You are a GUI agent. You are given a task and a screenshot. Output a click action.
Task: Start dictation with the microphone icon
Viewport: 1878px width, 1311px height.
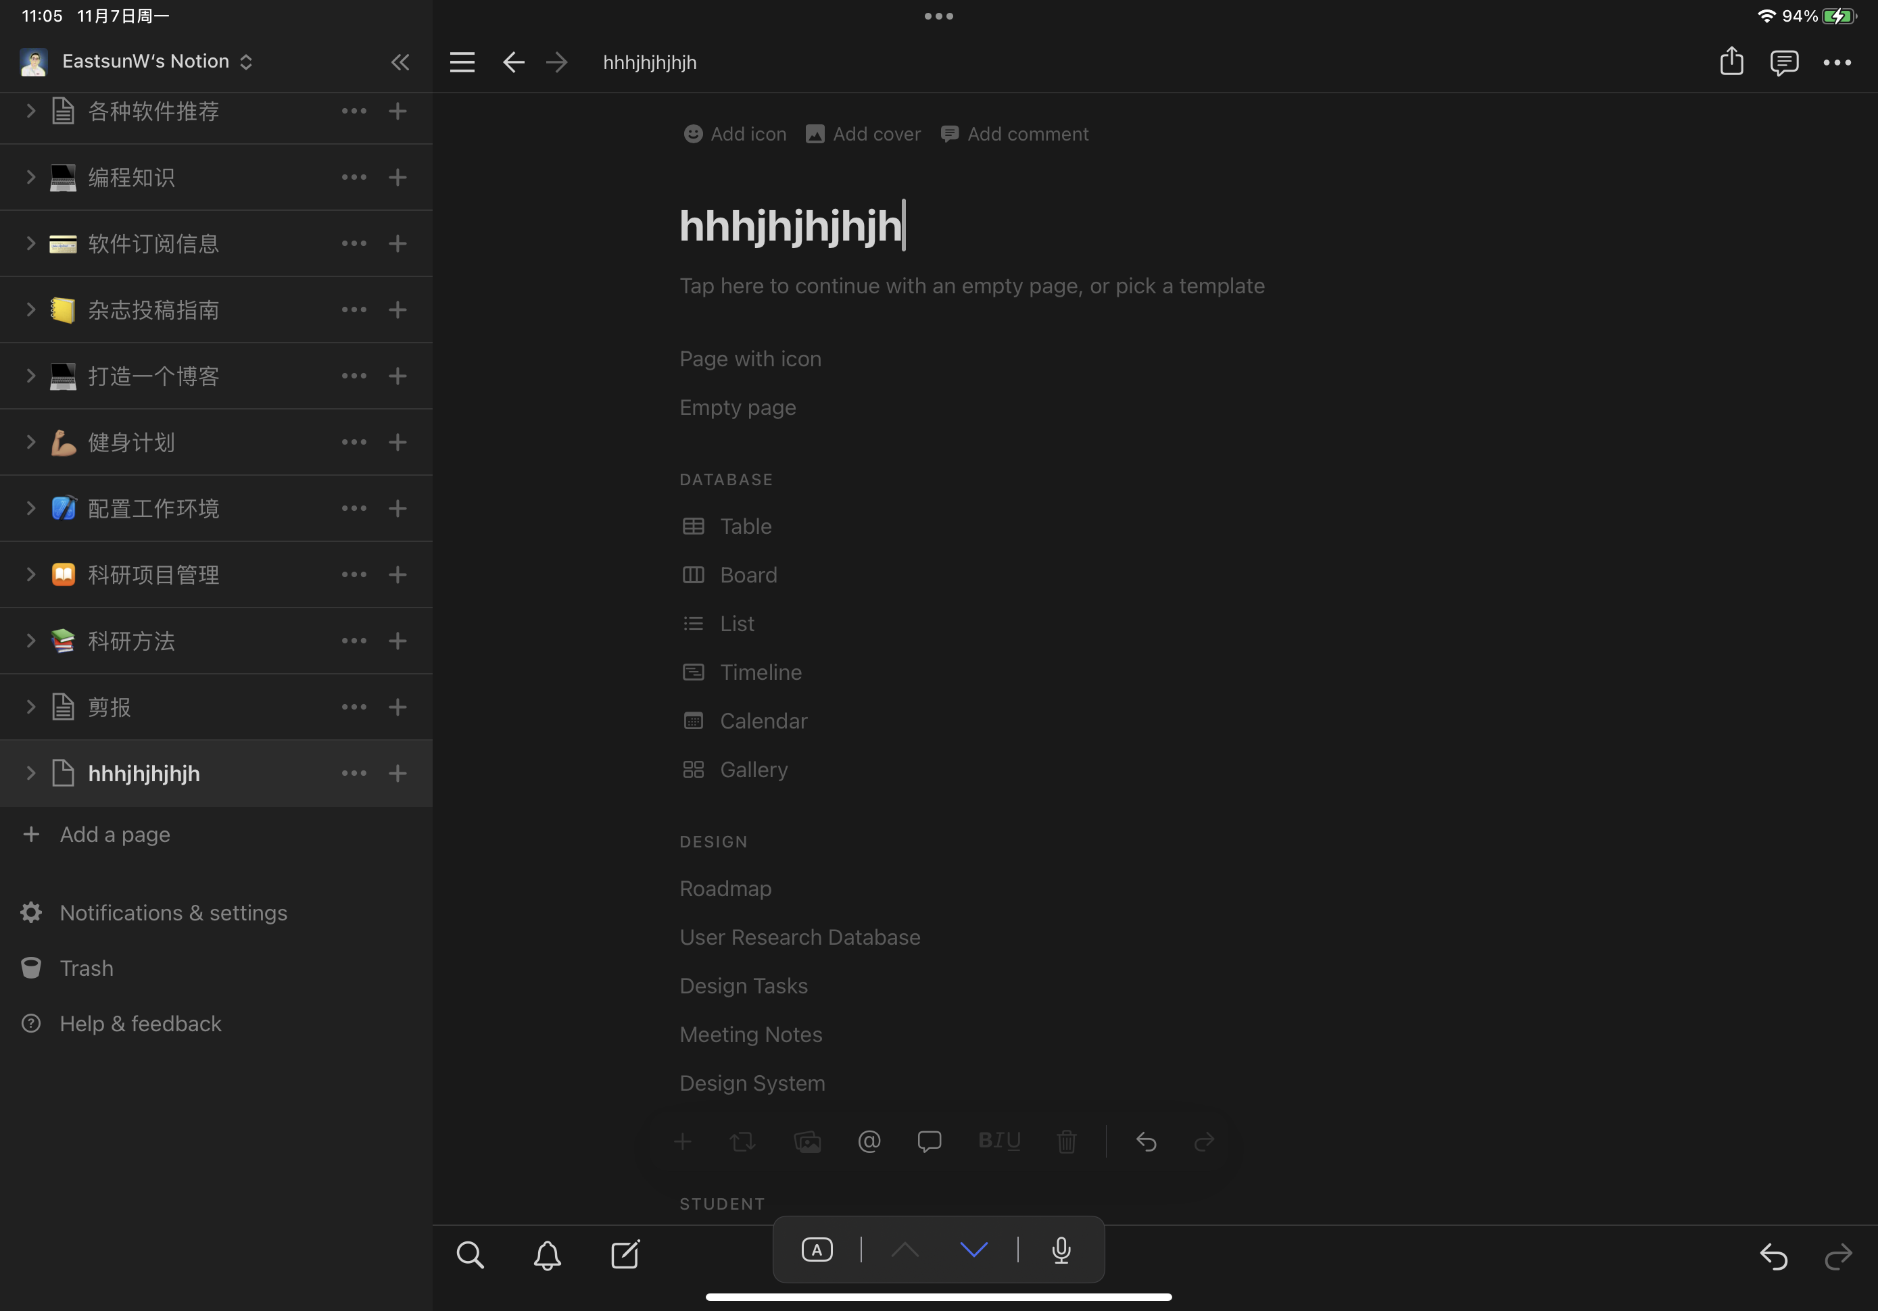pos(1060,1250)
